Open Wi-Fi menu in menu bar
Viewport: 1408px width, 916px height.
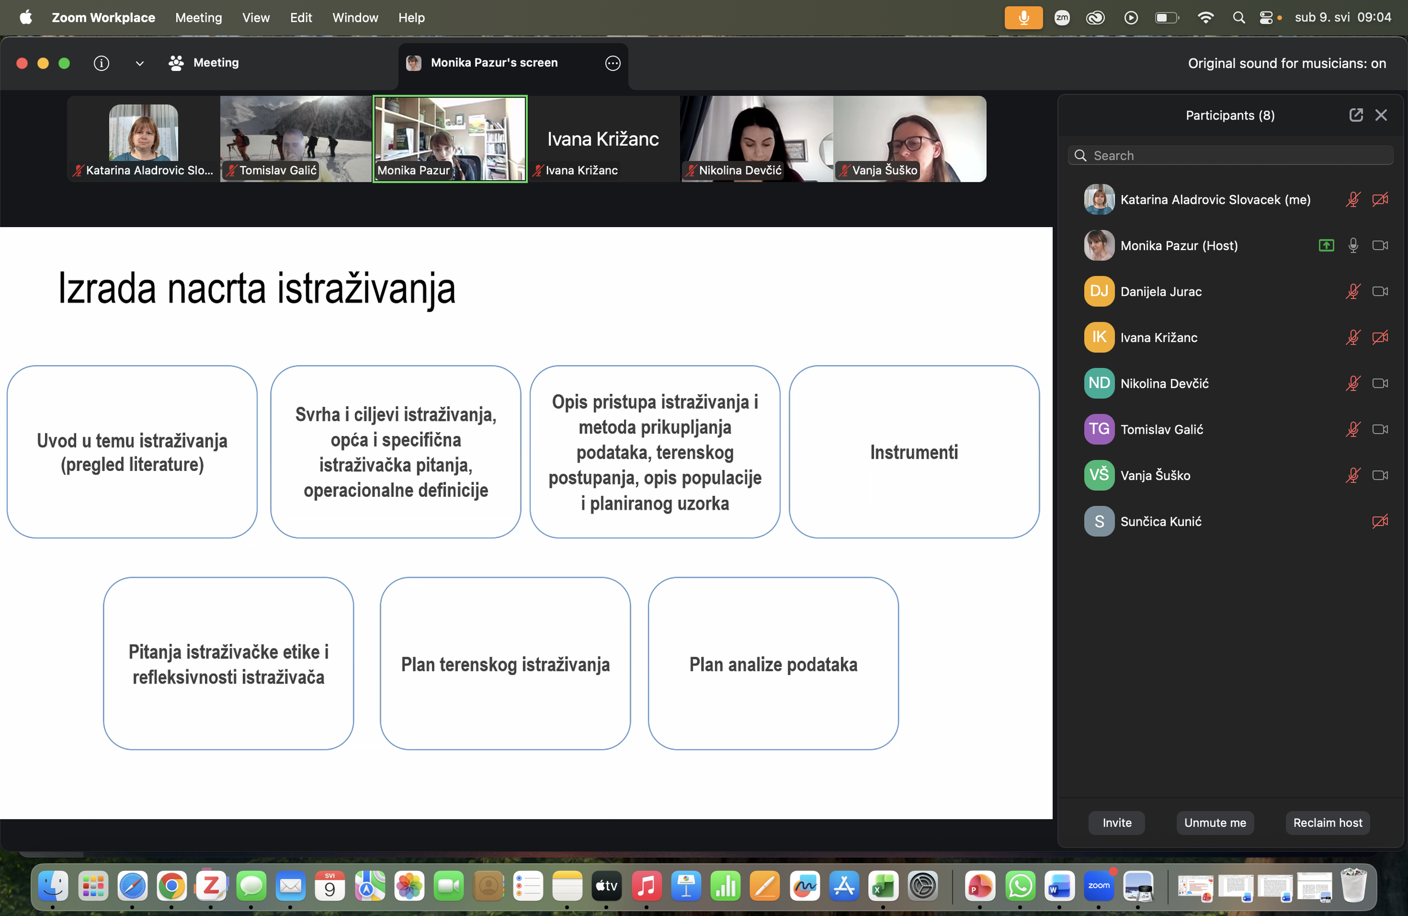1205,18
